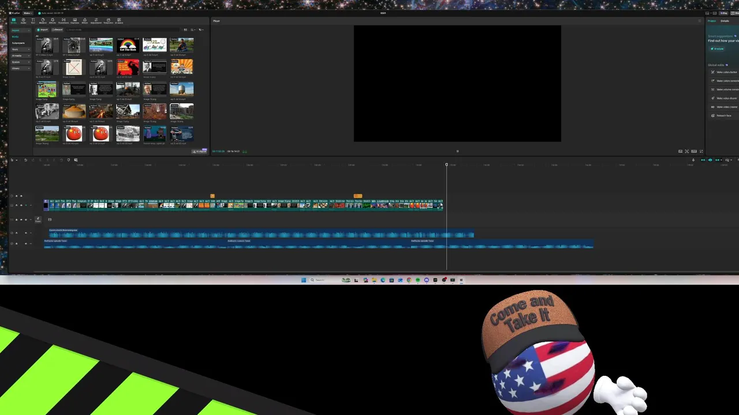The image size is (739, 415).
Task: Click the undo arrow in timeline toolbar
Action: 25,160
